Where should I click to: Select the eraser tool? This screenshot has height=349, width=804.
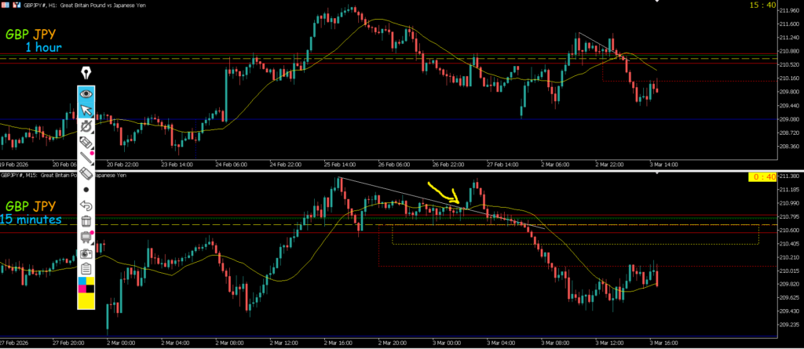pos(86,174)
